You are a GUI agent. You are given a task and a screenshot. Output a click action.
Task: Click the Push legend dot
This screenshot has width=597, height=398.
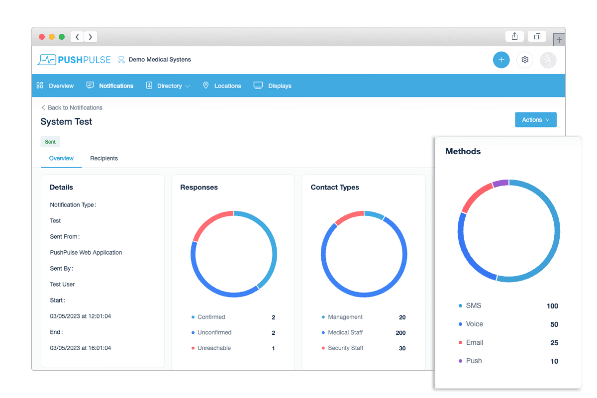tap(460, 361)
